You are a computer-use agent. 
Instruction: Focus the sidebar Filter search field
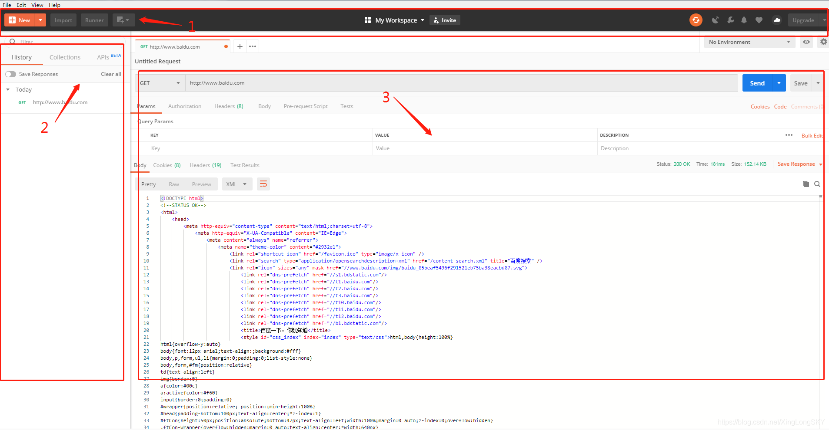pos(65,42)
